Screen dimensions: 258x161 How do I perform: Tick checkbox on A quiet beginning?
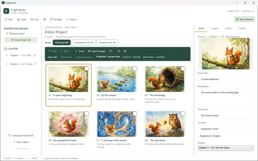(x=87, y=68)
